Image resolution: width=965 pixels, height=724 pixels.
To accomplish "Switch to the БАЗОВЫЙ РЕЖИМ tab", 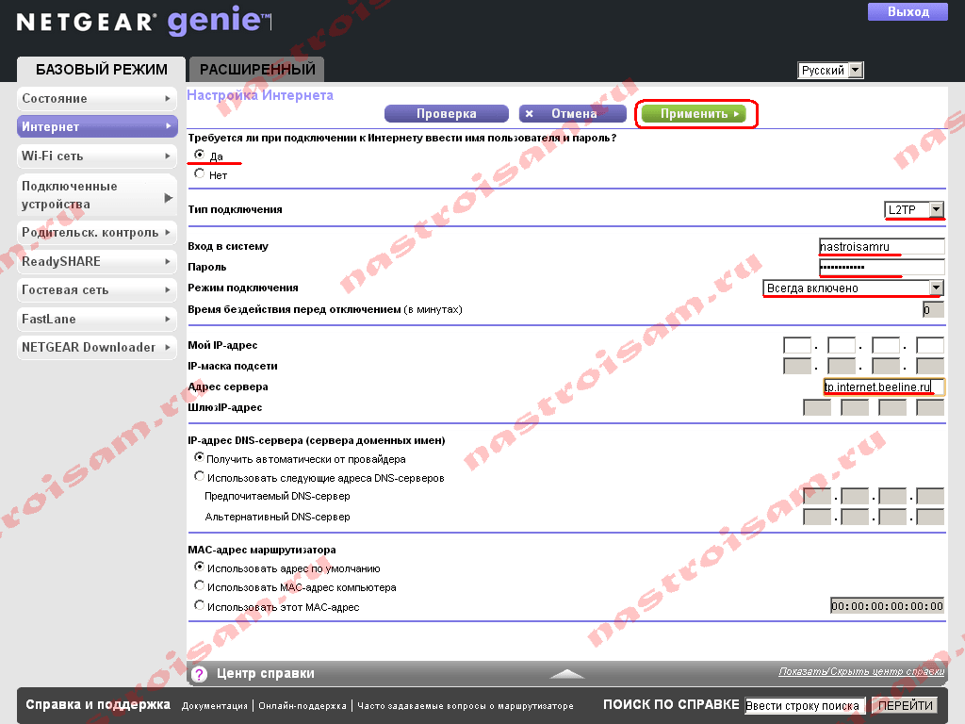I will (102, 70).
